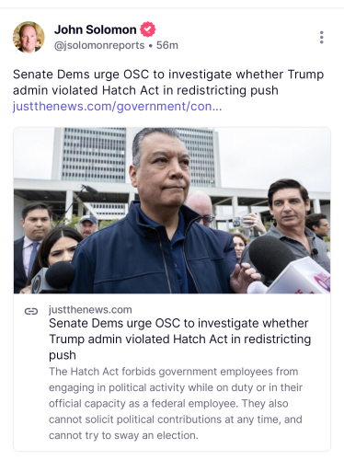The width and height of the screenshot is (344, 460).
Task: Open the John Solomon display name
Action: [x=96, y=29]
